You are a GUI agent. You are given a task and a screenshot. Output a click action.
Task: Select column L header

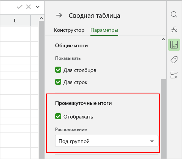(x=15, y=20)
